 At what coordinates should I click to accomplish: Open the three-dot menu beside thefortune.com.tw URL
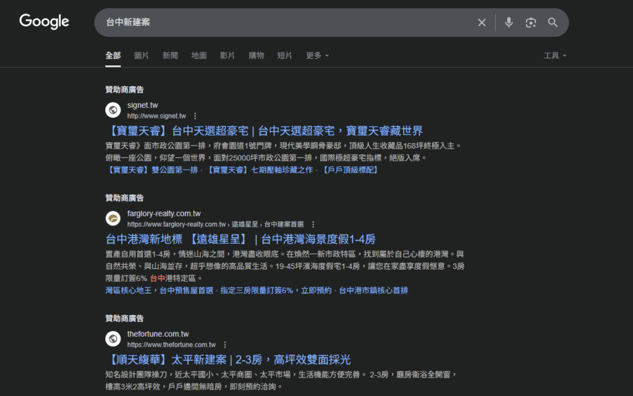tap(225, 345)
